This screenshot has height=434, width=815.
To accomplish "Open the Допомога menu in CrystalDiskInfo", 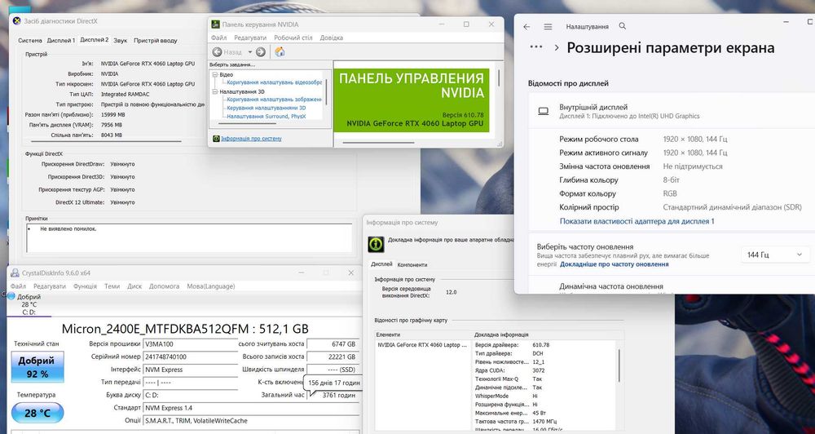I will point(165,286).
